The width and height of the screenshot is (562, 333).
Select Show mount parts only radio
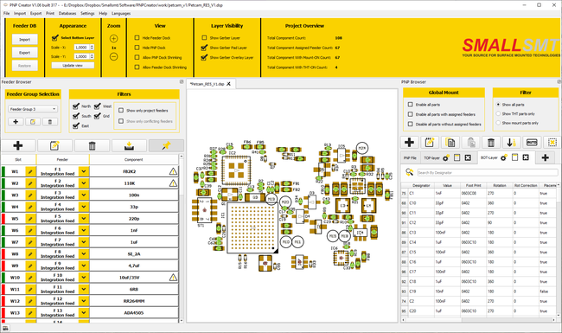(x=498, y=123)
